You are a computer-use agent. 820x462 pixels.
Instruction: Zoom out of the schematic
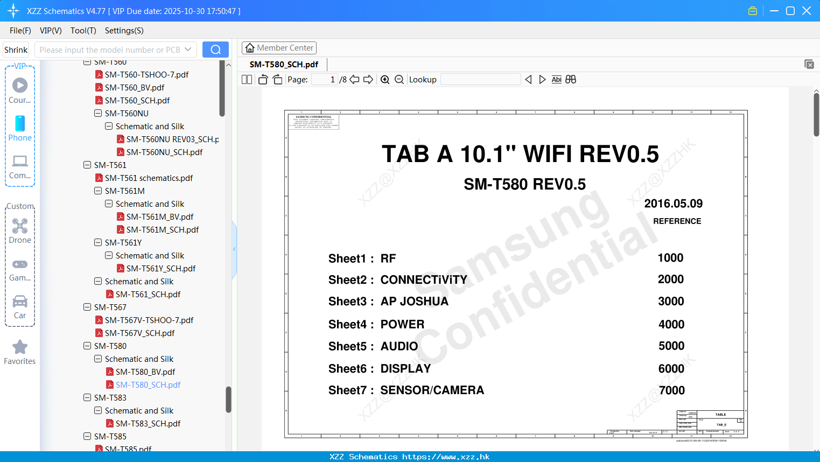[x=399, y=79]
